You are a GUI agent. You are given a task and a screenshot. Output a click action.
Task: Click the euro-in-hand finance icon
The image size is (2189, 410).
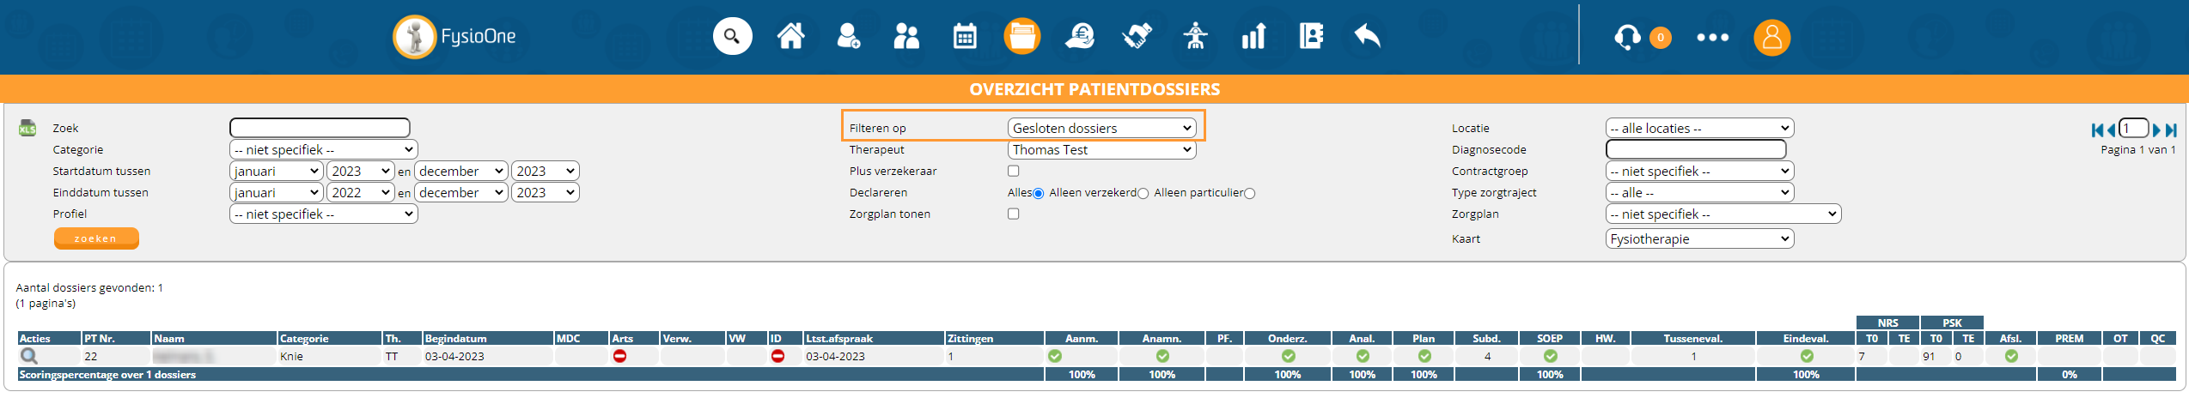tap(1080, 37)
